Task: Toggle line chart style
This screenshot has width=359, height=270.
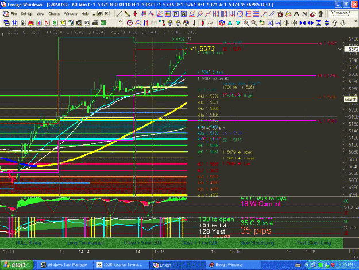Action: point(210,23)
